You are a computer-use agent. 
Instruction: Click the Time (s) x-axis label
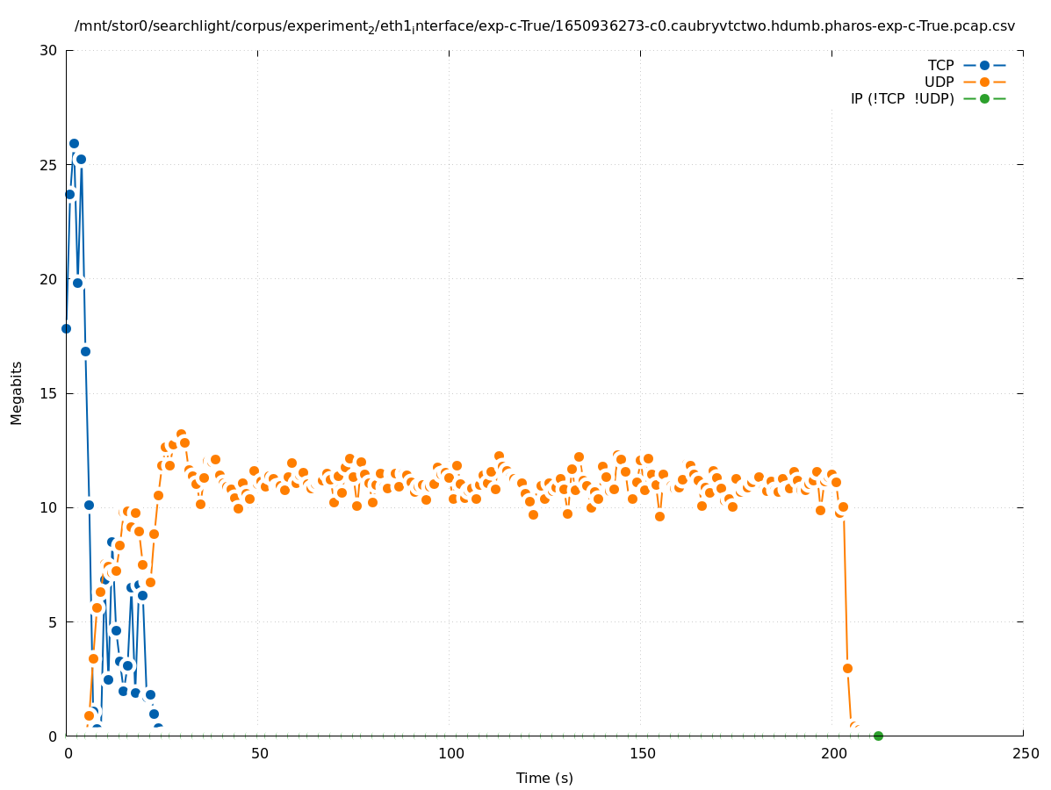coord(544,778)
